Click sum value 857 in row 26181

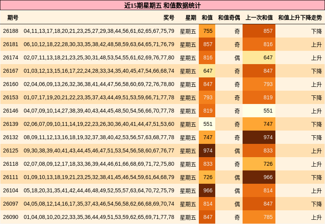tap(207, 45)
